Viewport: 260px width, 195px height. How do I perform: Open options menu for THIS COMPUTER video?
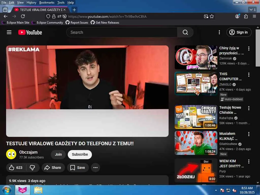[x=249, y=75]
